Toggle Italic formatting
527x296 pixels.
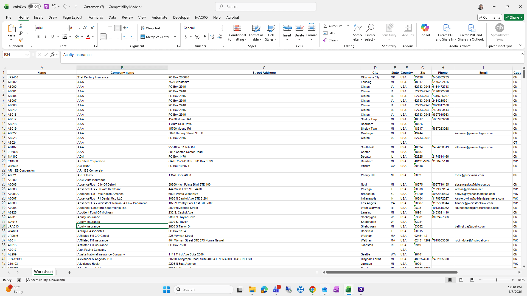click(x=46, y=37)
